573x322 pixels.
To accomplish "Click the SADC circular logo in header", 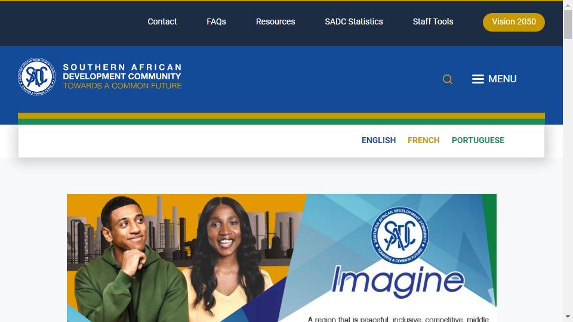I will [x=37, y=77].
